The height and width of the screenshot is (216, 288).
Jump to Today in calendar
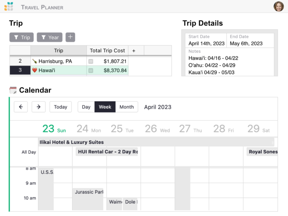click(x=60, y=107)
